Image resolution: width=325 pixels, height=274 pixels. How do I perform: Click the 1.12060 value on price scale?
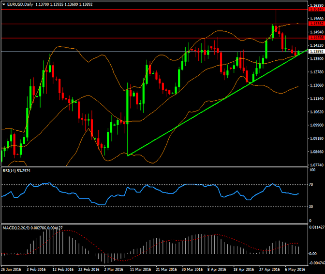(316, 85)
